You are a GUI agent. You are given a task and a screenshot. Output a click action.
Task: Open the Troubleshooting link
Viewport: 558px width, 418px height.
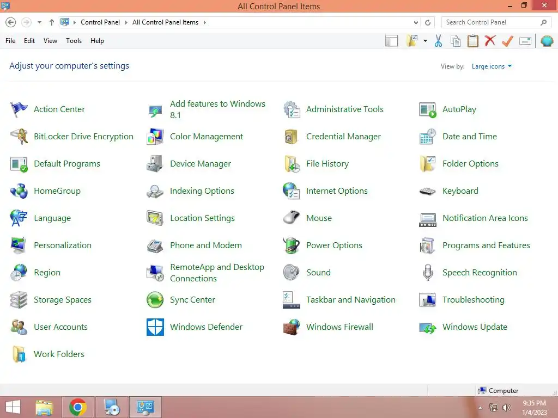(x=474, y=300)
